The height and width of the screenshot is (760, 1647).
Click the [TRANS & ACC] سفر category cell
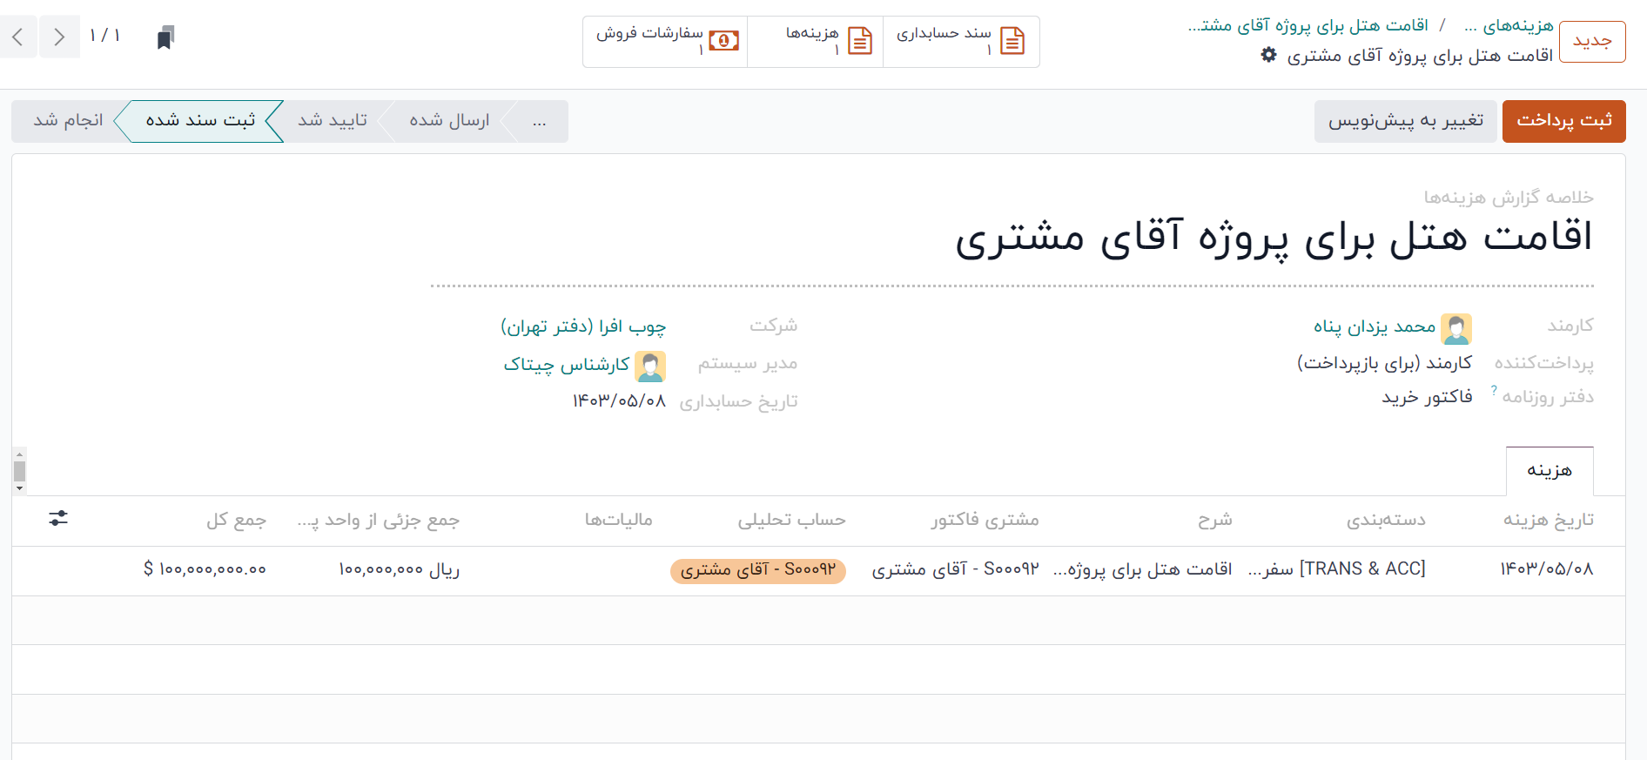click(x=1337, y=569)
